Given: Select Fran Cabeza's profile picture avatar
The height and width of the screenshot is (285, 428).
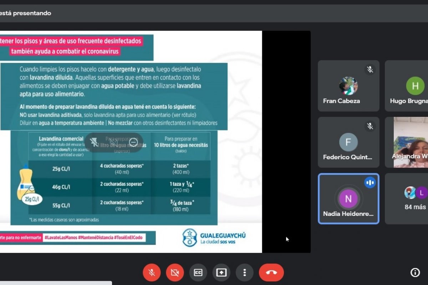Looking at the screenshot, I should [348, 86].
